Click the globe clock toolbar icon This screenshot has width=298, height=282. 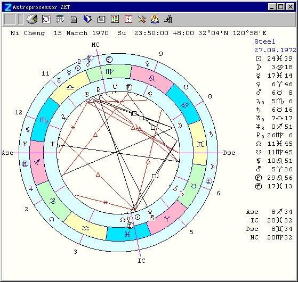click(32, 19)
